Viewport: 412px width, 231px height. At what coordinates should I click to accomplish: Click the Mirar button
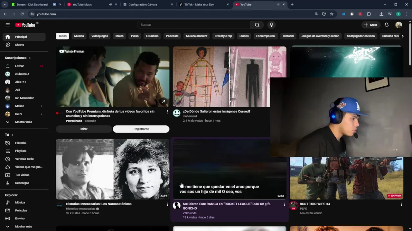pos(84,129)
